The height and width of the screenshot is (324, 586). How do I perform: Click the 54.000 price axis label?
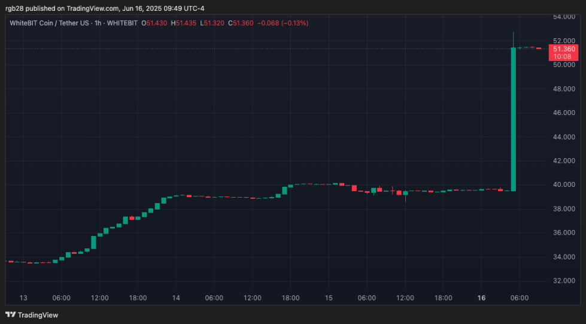(x=564, y=17)
